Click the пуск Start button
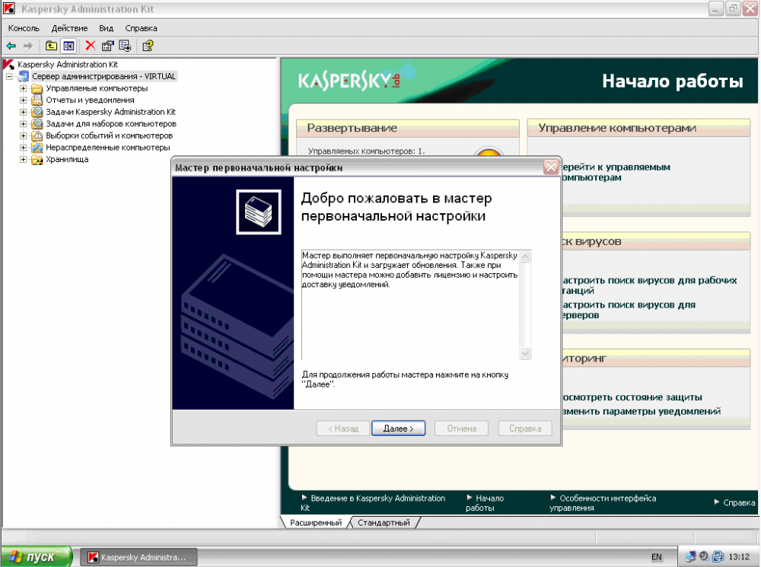Viewport: 761px width, 567px height. pyautogui.click(x=37, y=557)
